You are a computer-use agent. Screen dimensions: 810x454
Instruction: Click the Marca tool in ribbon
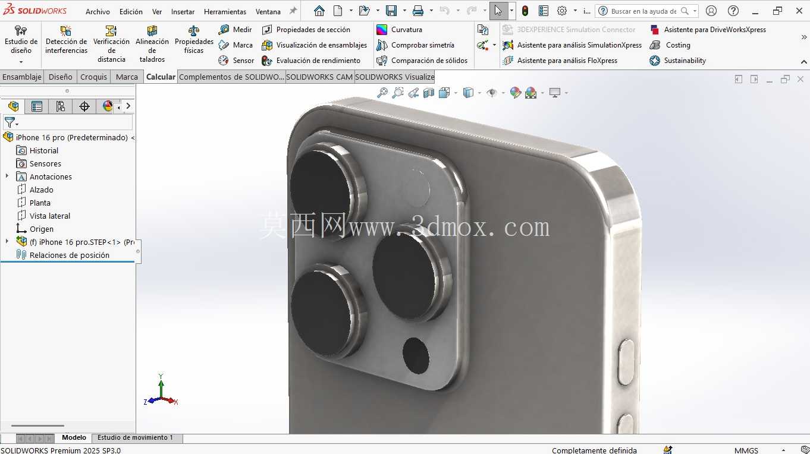[236, 45]
